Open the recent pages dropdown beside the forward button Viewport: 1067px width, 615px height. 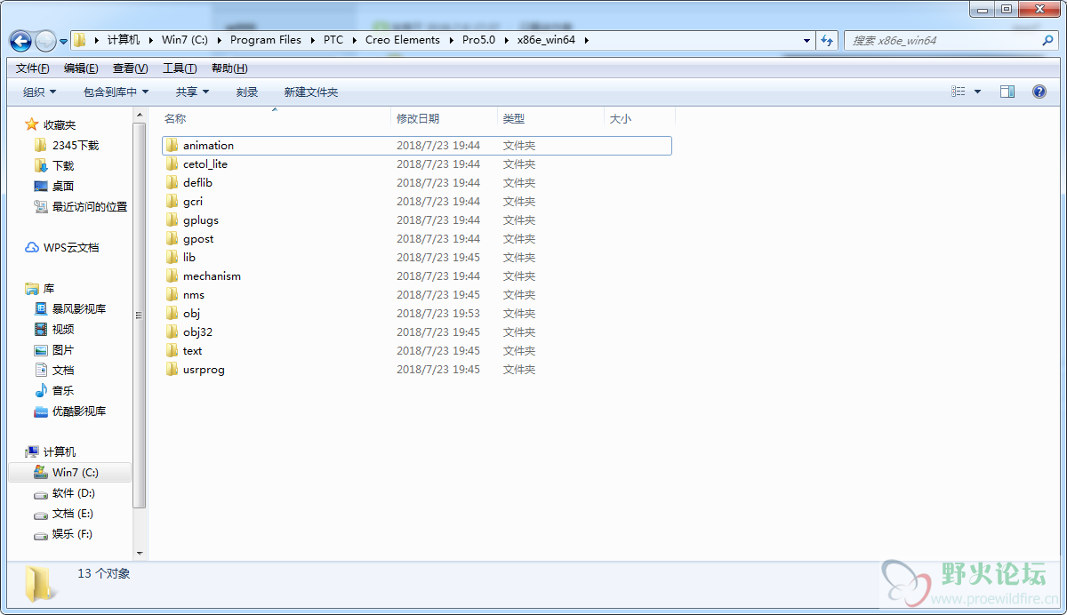tap(63, 42)
